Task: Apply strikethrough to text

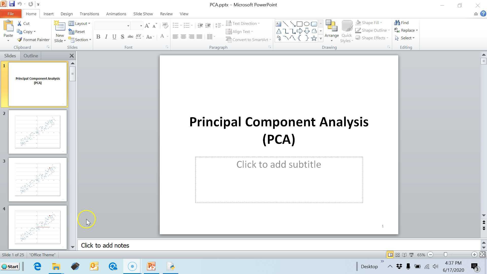Action: 130,37
